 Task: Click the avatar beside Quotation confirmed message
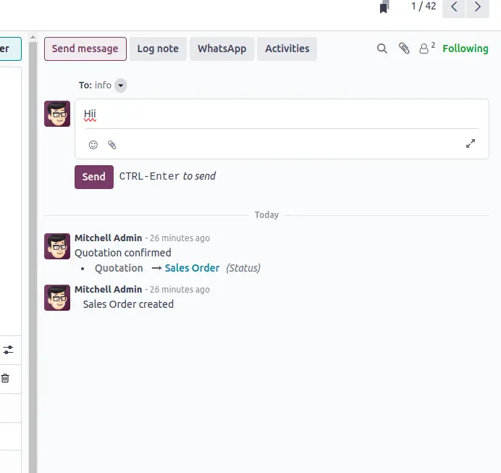[57, 246]
